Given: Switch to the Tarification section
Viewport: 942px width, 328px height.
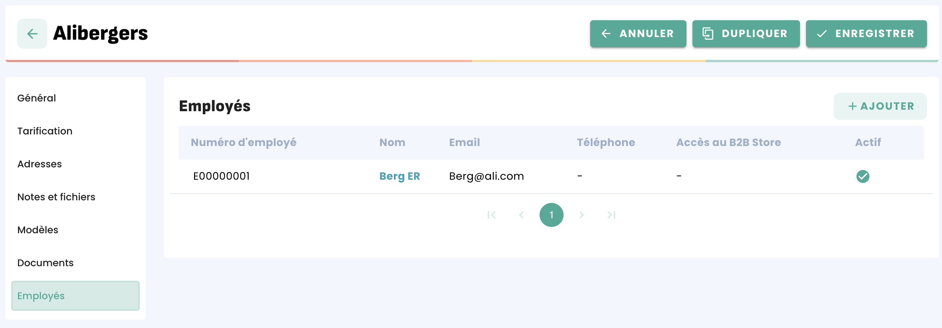Looking at the screenshot, I should [x=45, y=131].
